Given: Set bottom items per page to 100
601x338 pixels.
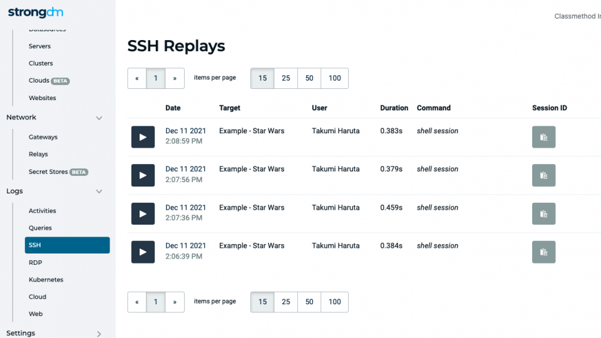Looking at the screenshot, I should click(334, 302).
